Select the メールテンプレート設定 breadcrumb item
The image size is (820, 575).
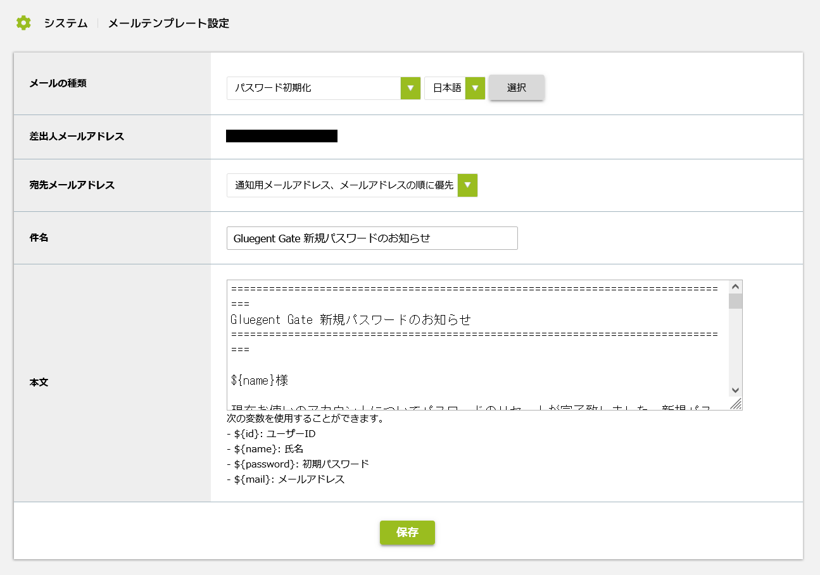click(168, 23)
